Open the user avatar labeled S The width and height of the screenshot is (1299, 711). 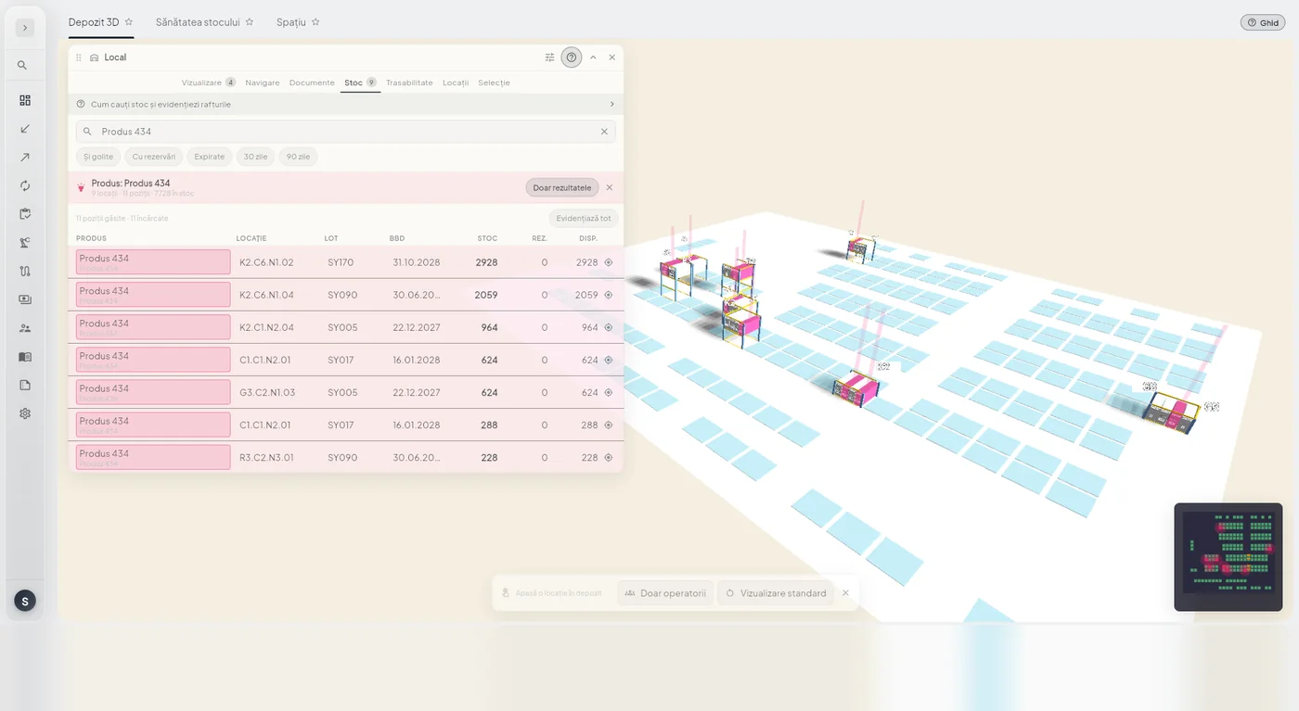pyautogui.click(x=25, y=601)
